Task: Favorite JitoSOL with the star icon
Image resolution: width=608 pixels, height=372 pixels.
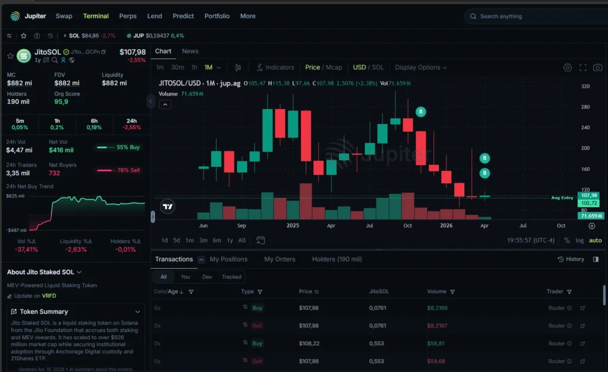Action: pyautogui.click(x=10, y=56)
